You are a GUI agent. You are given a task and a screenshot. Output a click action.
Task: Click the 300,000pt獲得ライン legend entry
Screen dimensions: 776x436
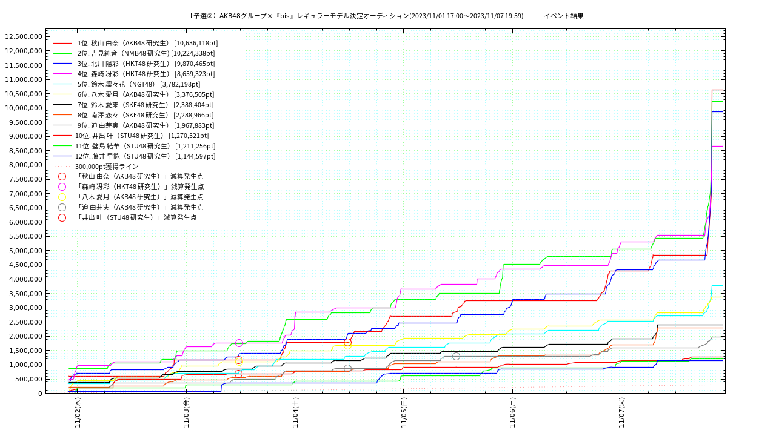107,167
